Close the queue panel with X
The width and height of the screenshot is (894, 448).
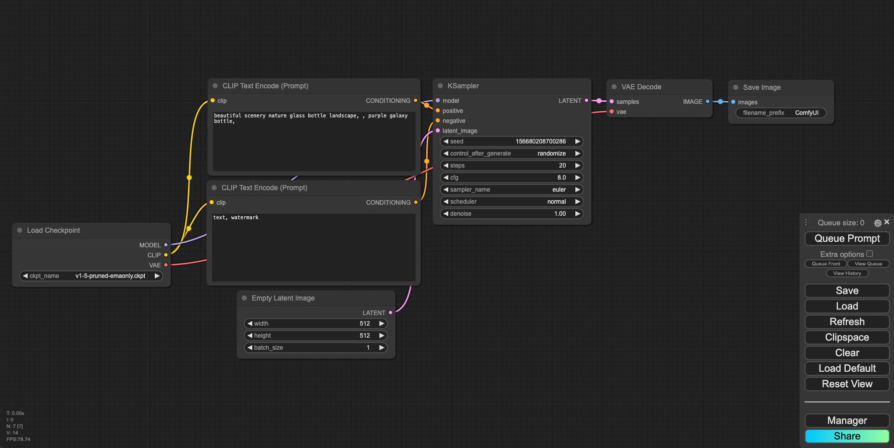point(887,222)
